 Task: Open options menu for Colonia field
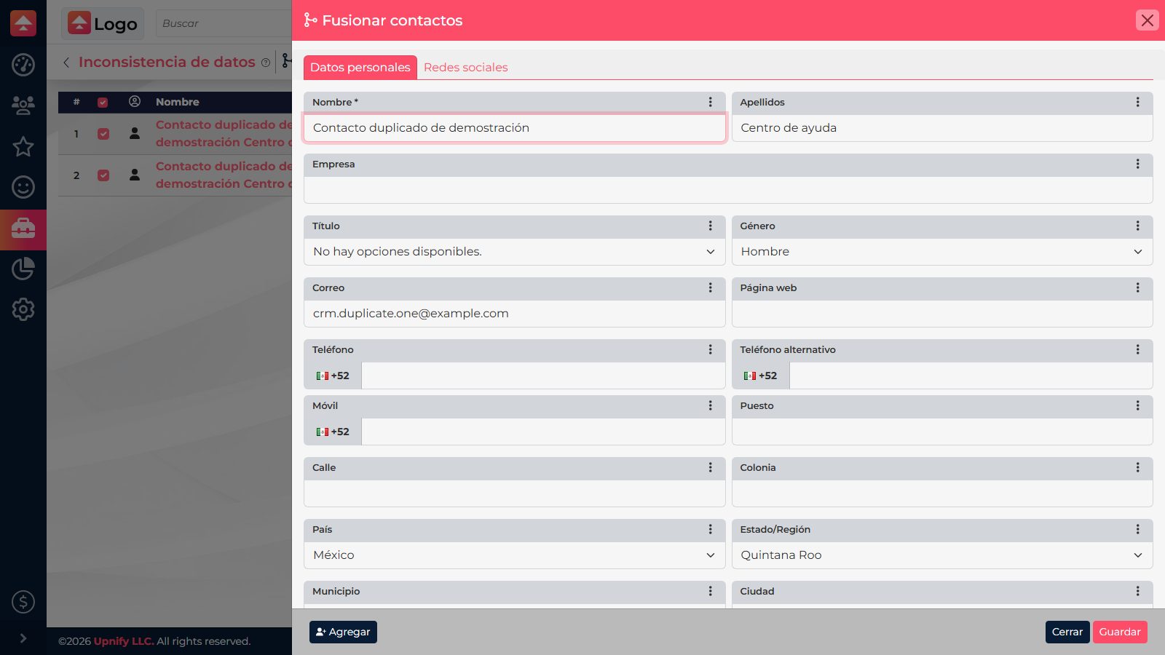1138,467
